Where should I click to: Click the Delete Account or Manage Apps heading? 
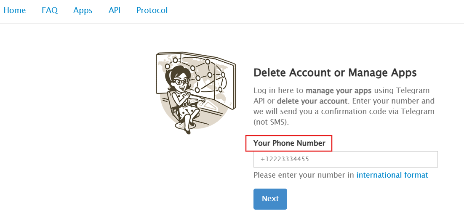pos(335,73)
